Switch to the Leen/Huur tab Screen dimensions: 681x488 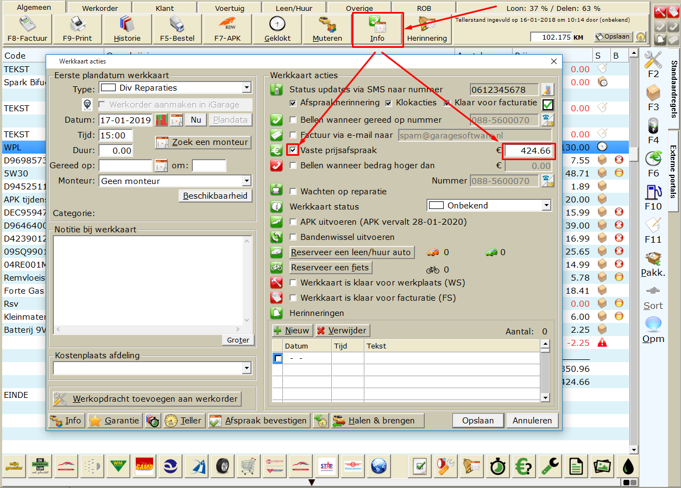(x=294, y=8)
